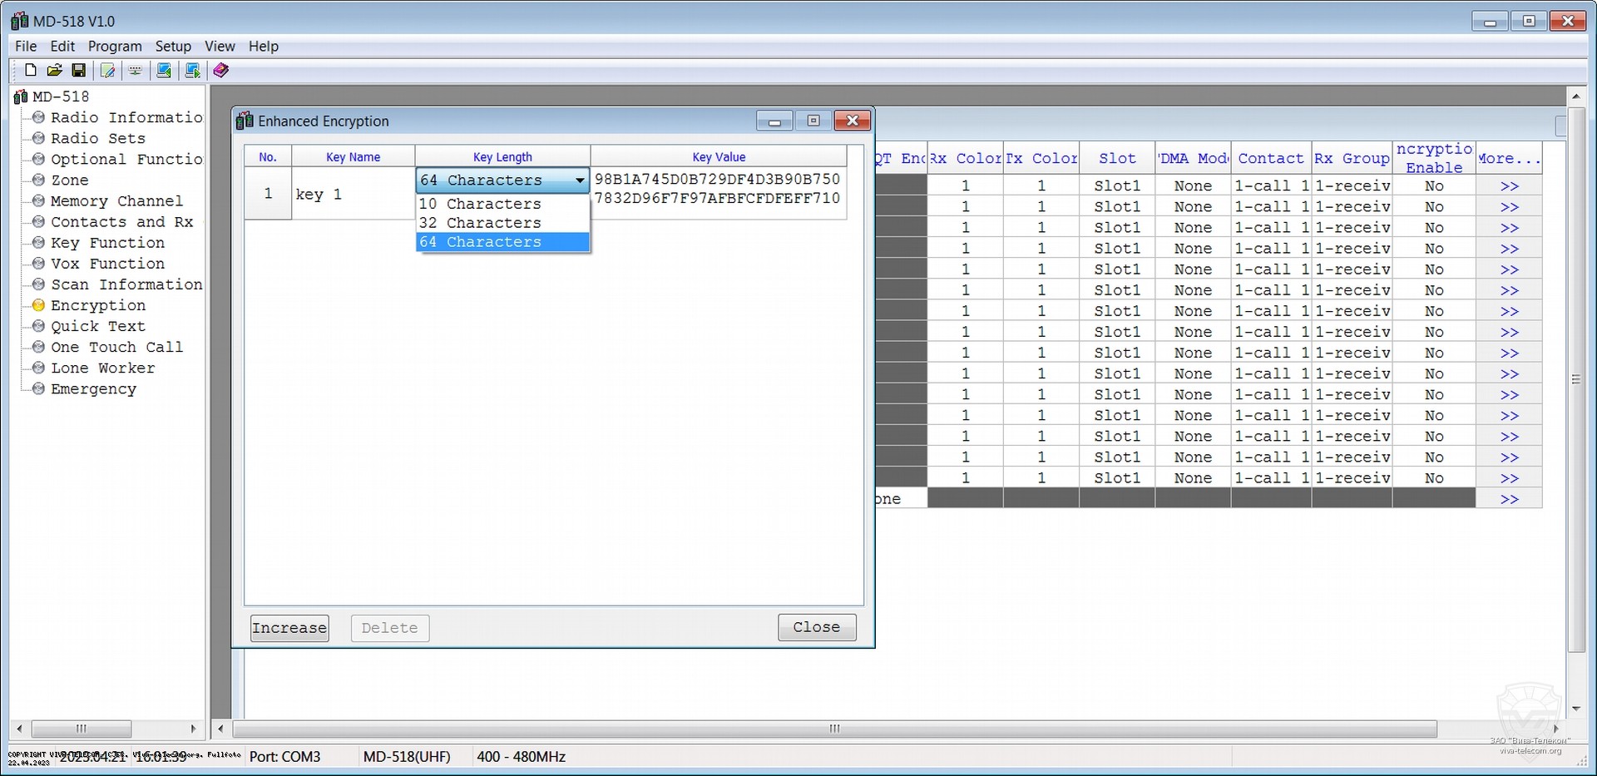Click the port settings toolbar icon
This screenshot has width=1597, height=776.
pyautogui.click(x=135, y=71)
